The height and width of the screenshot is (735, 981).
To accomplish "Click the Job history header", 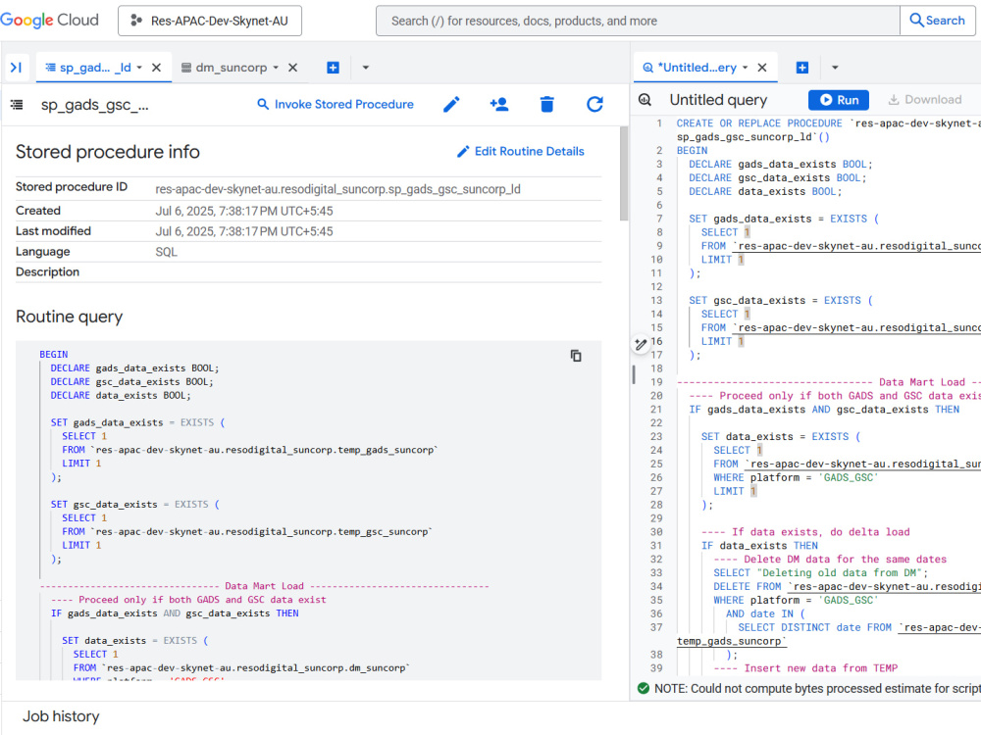I will tap(61, 716).
